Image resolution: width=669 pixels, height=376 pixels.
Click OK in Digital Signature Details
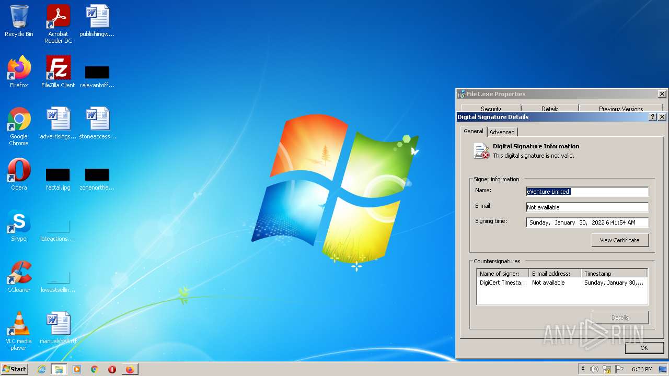pos(644,348)
